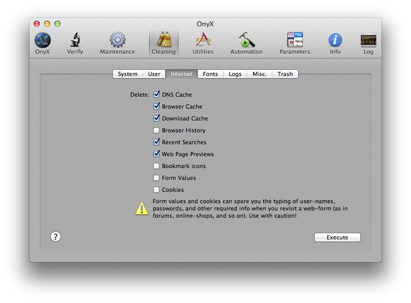Switch to the User tab
This screenshot has height=303, width=411.
154,74
